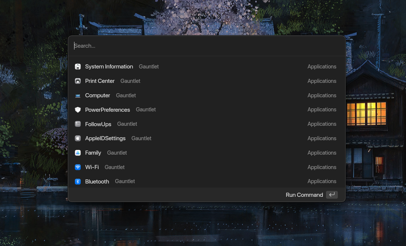Viewport: 406px width, 246px height.
Task: Click the Print Center printer icon
Action: click(78, 81)
